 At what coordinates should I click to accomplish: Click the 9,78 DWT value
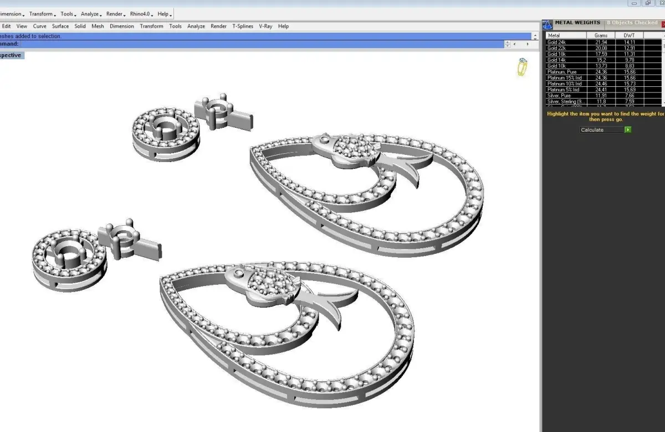coord(630,60)
